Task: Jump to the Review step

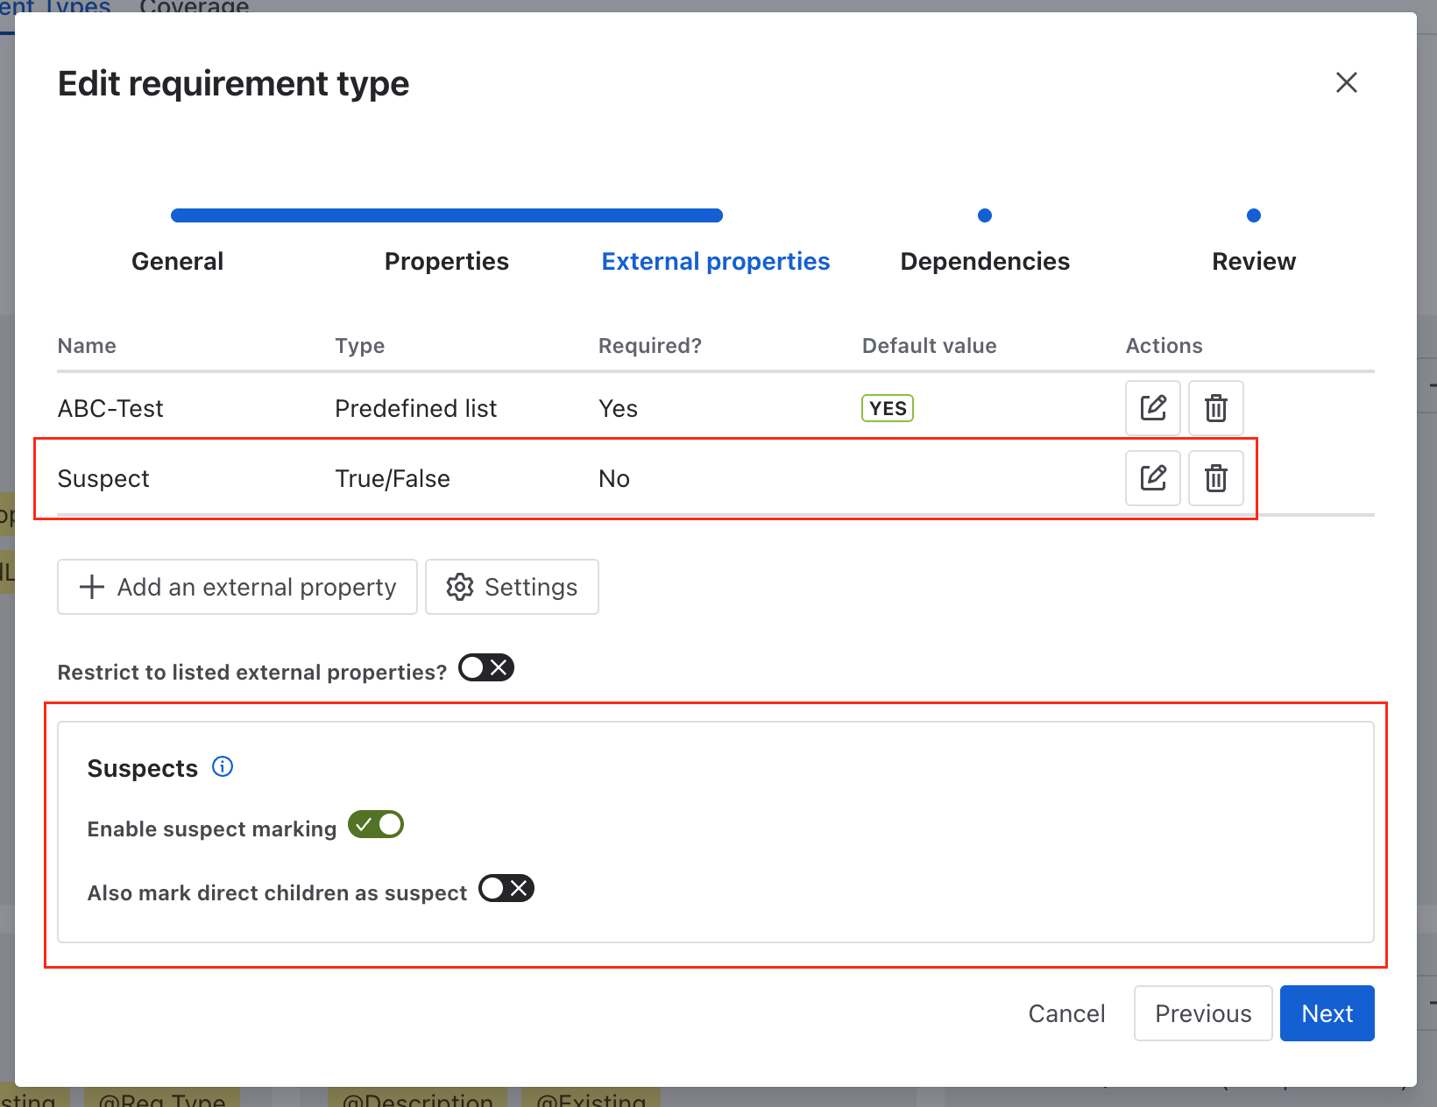Action: pos(1254,261)
